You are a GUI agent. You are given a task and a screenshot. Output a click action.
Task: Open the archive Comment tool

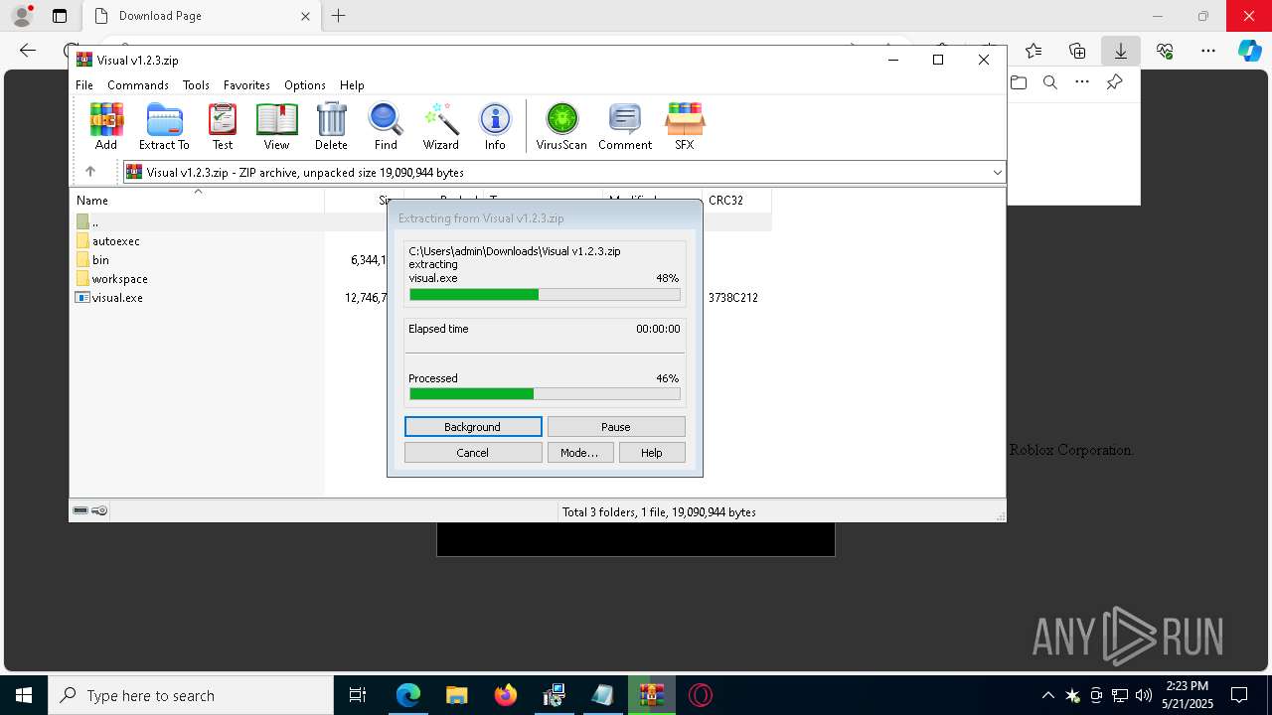click(x=625, y=126)
